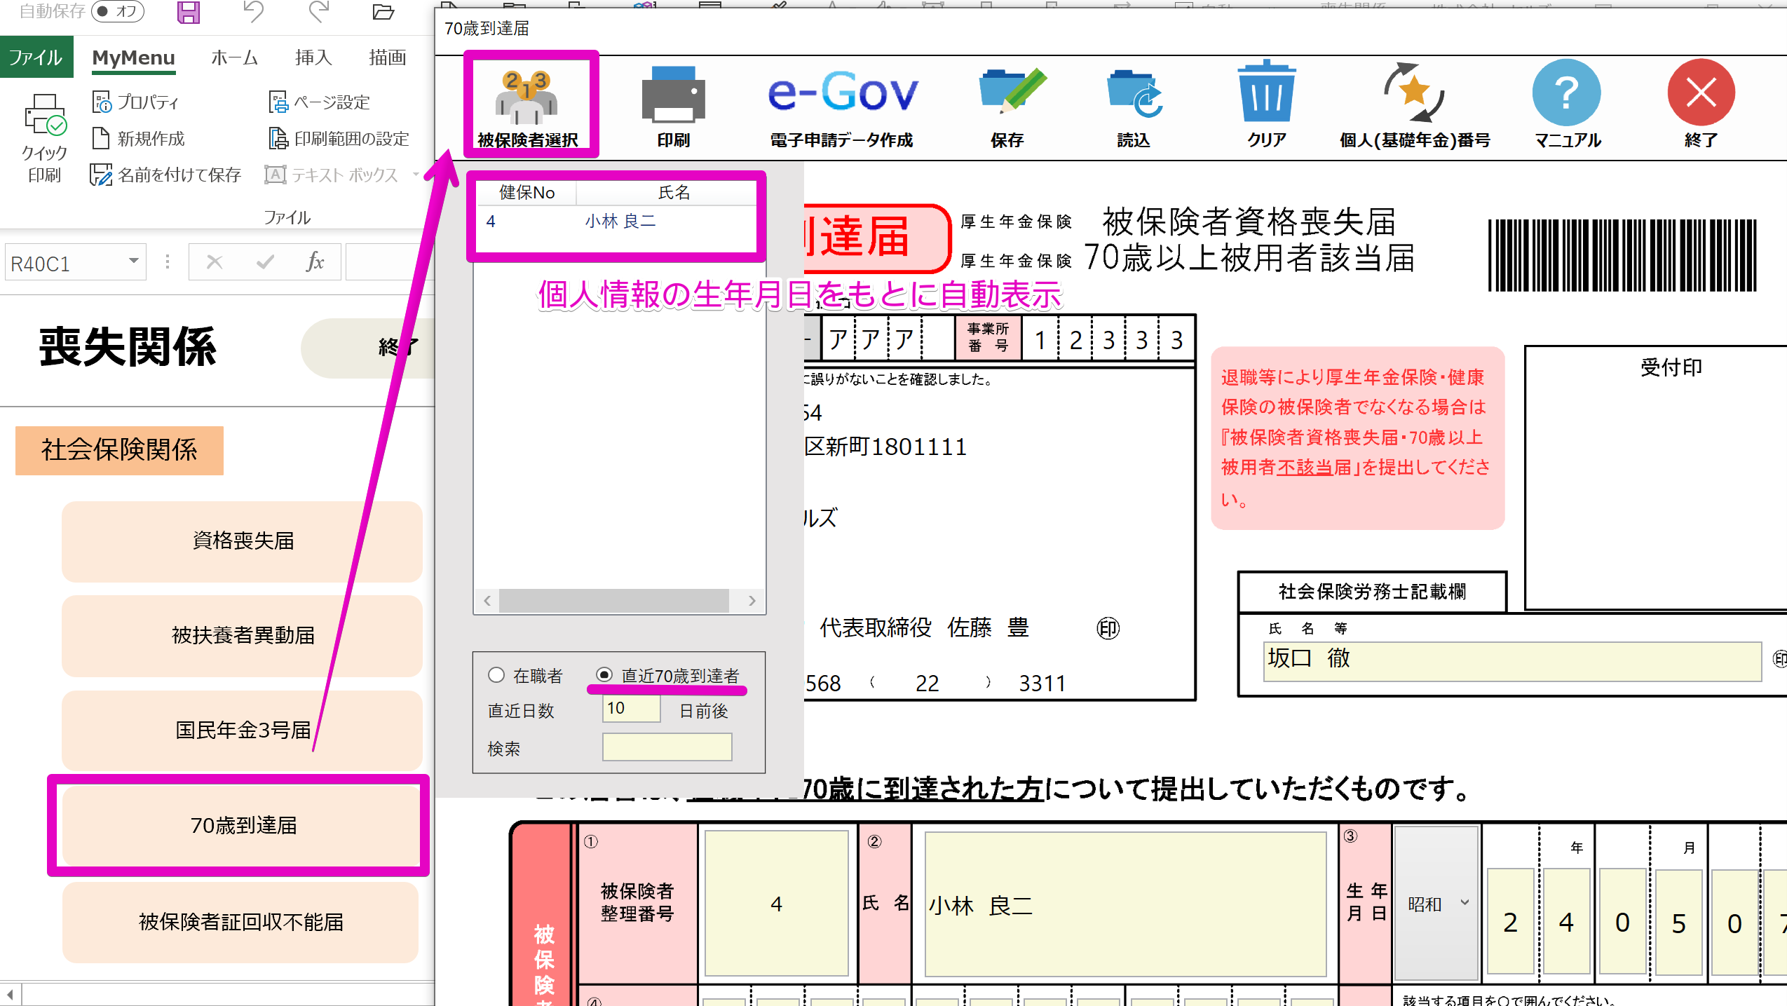Switch to the ホーム ribbon tab
Viewport: 1787px width, 1006px height.
[x=234, y=57]
